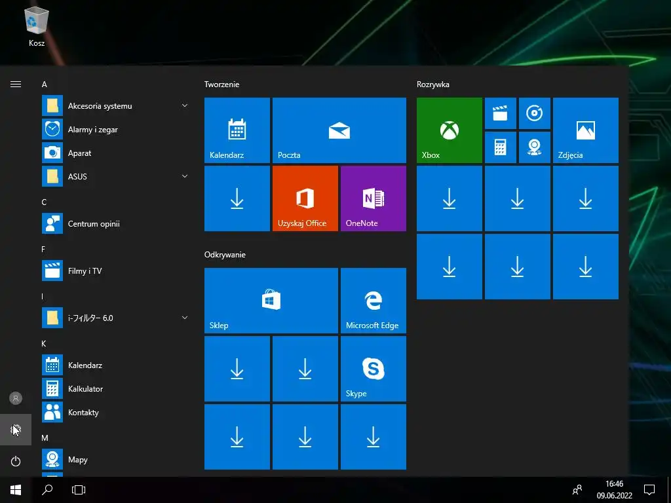Open Settings gear in the Start sidebar
Image resolution: width=671 pixels, height=503 pixels.
click(x=16, y=430)
